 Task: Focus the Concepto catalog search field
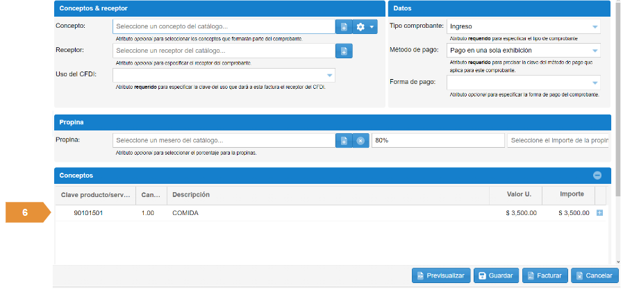pos(224,26)
